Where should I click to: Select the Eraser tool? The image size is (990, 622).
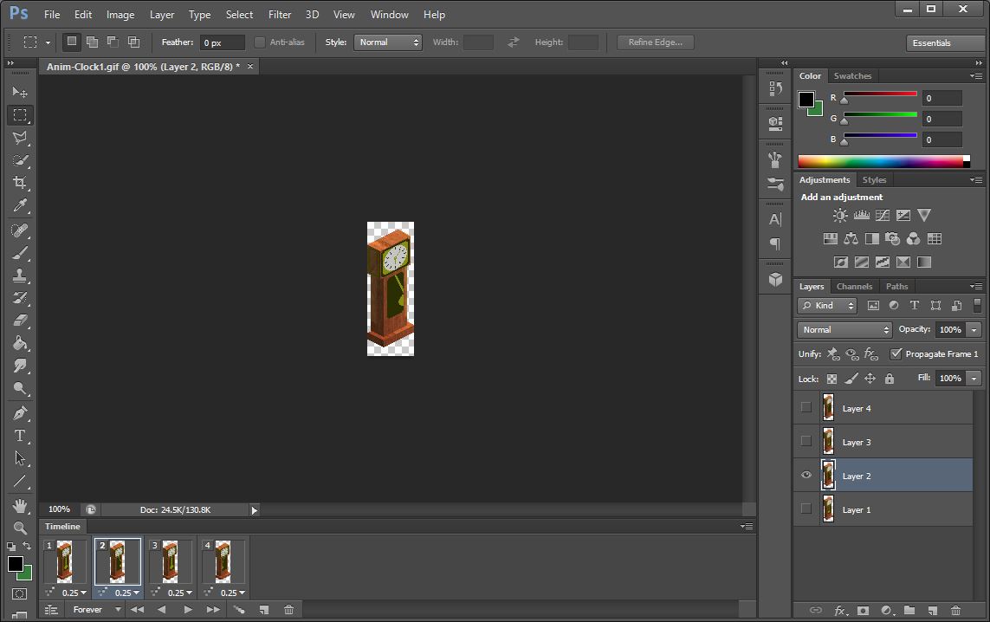(20, 321)
